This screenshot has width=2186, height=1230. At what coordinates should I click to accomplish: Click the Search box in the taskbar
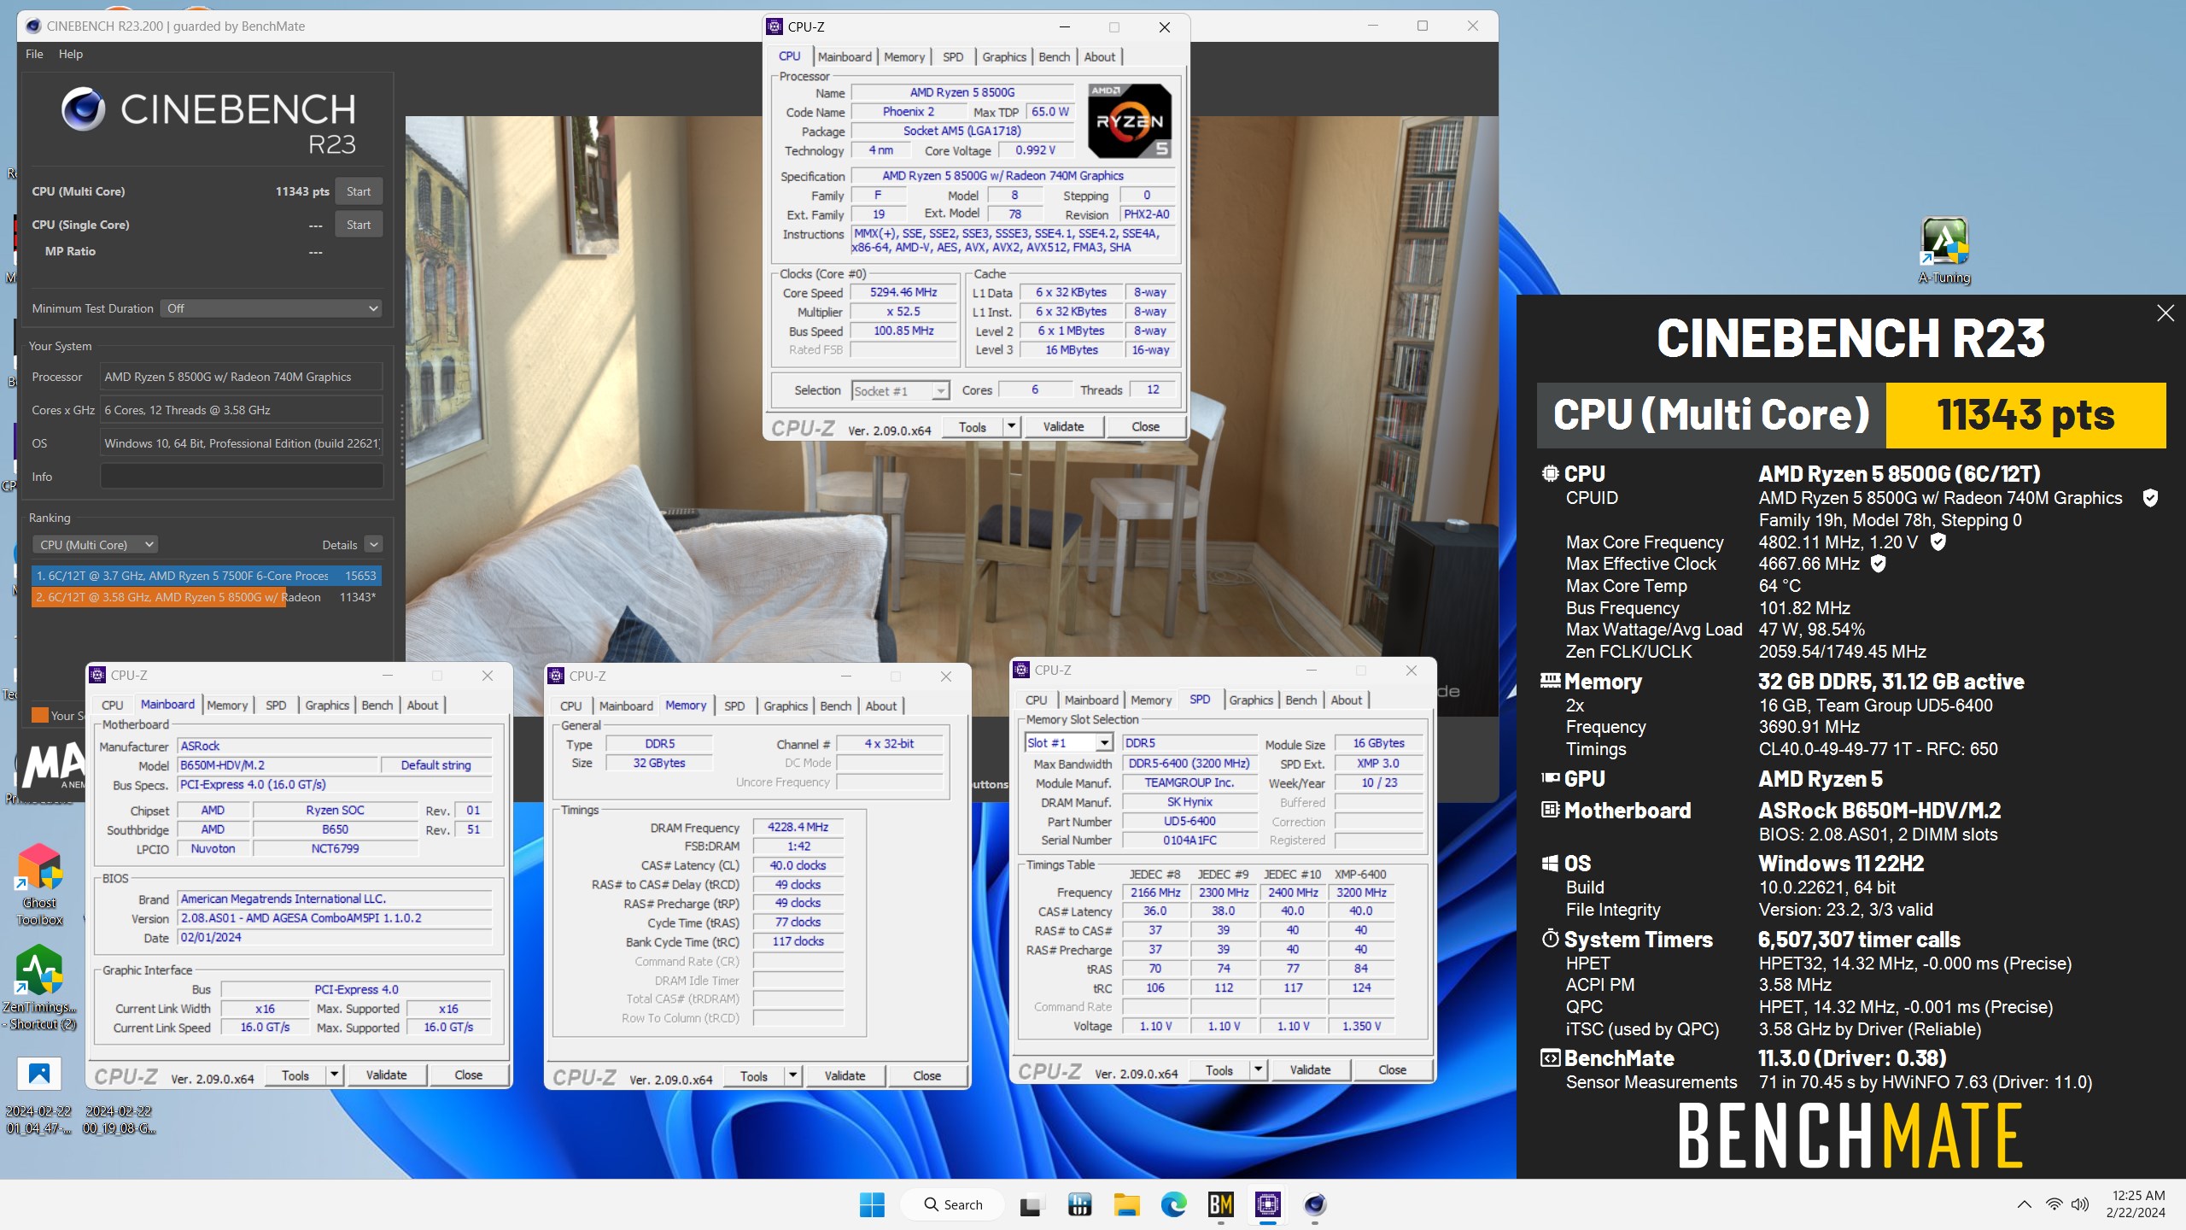(953, 1204)
